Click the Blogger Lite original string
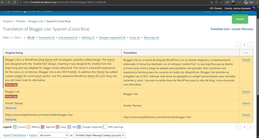This screenshot has width=259, height=138. tap(12, 92)
